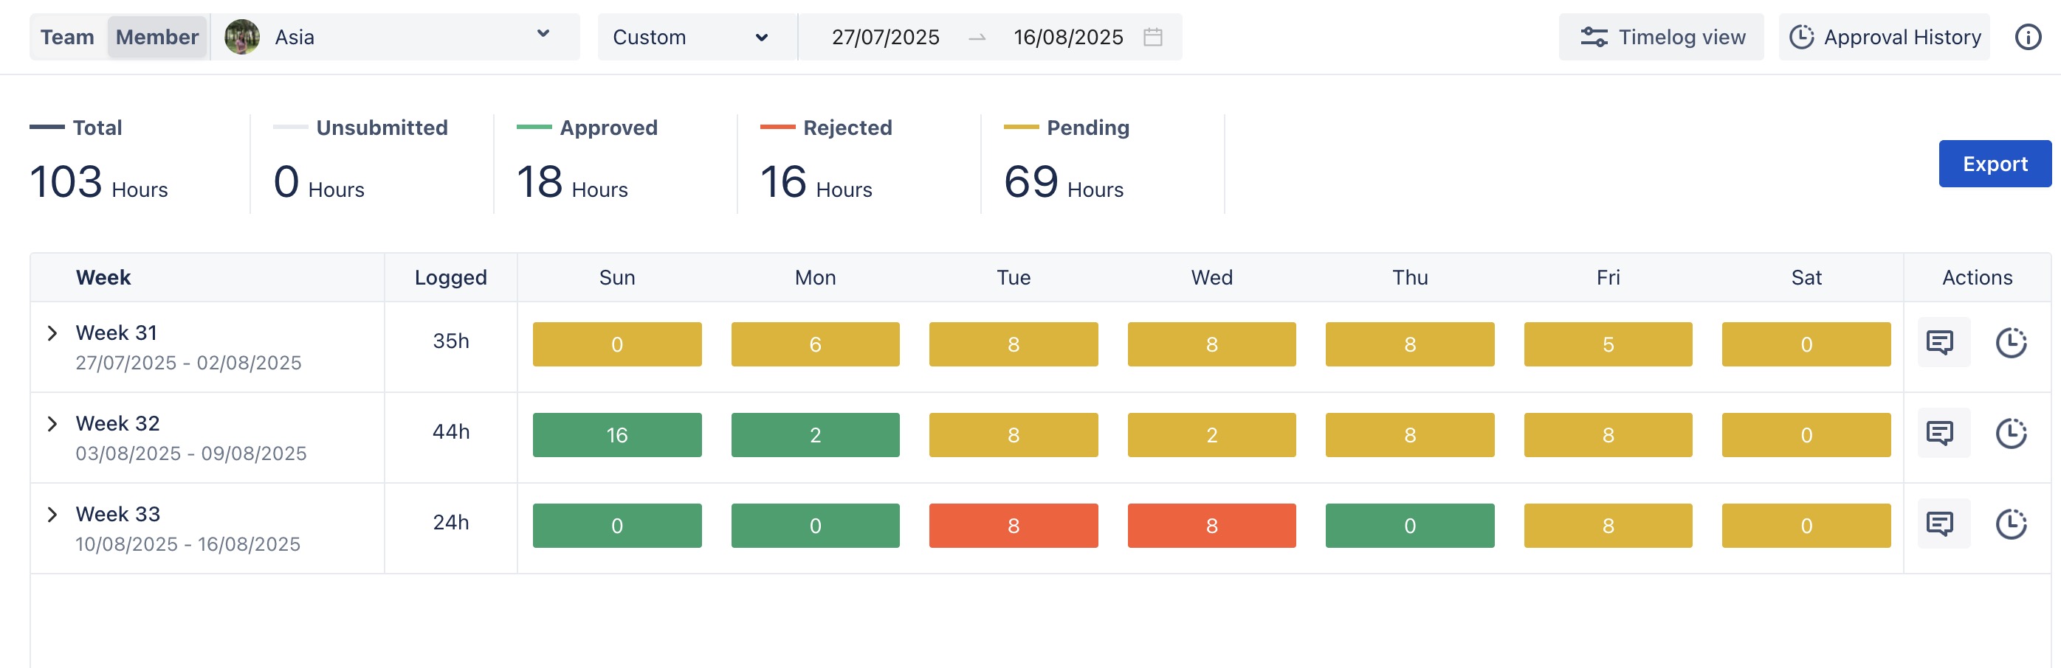The height and width of the screenshot is (668, 2061).
Task: Click the info icon in top right
Action: 2027,37
